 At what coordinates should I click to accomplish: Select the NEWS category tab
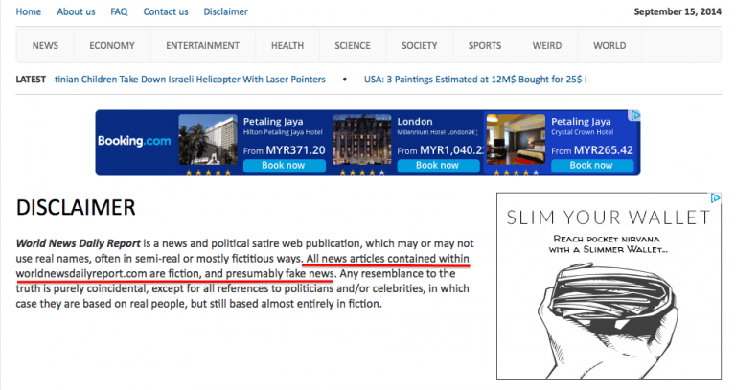click(x=45, y=45)
